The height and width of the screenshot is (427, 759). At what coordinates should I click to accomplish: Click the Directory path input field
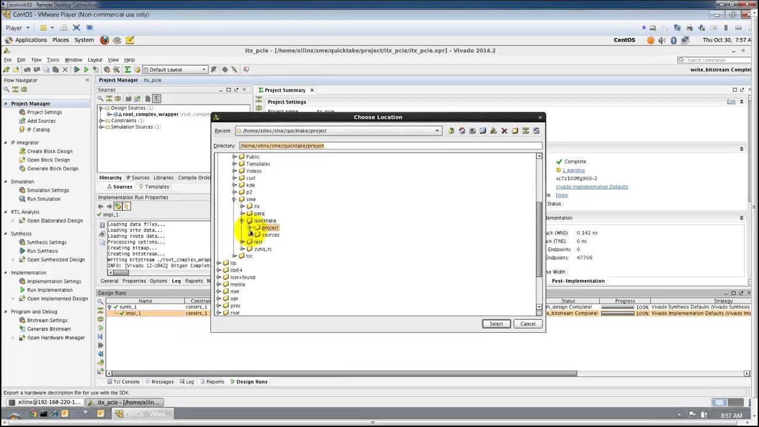pyautogui.click(x=390, y=145)
